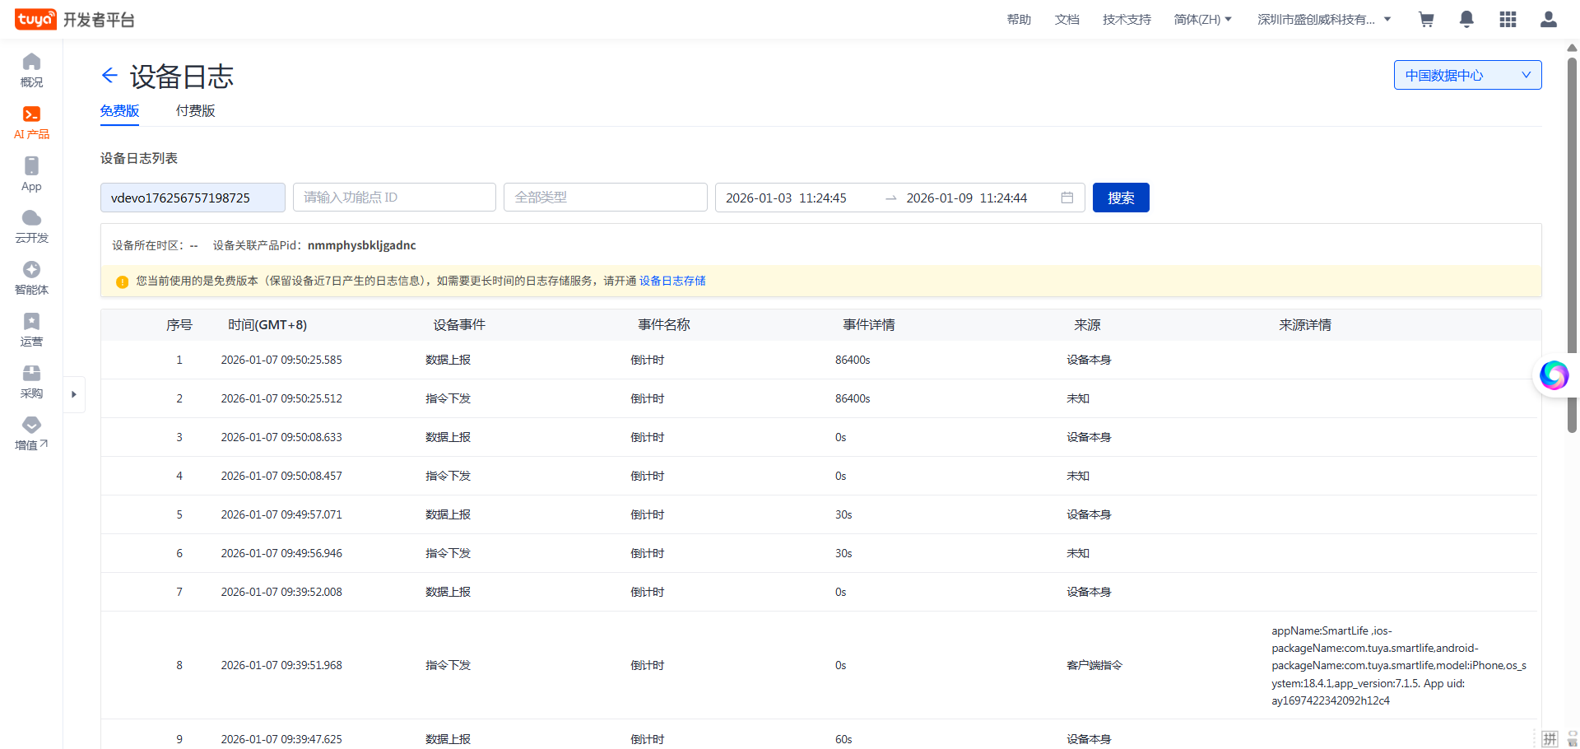Open the app grid icon

pos(1508,19)
